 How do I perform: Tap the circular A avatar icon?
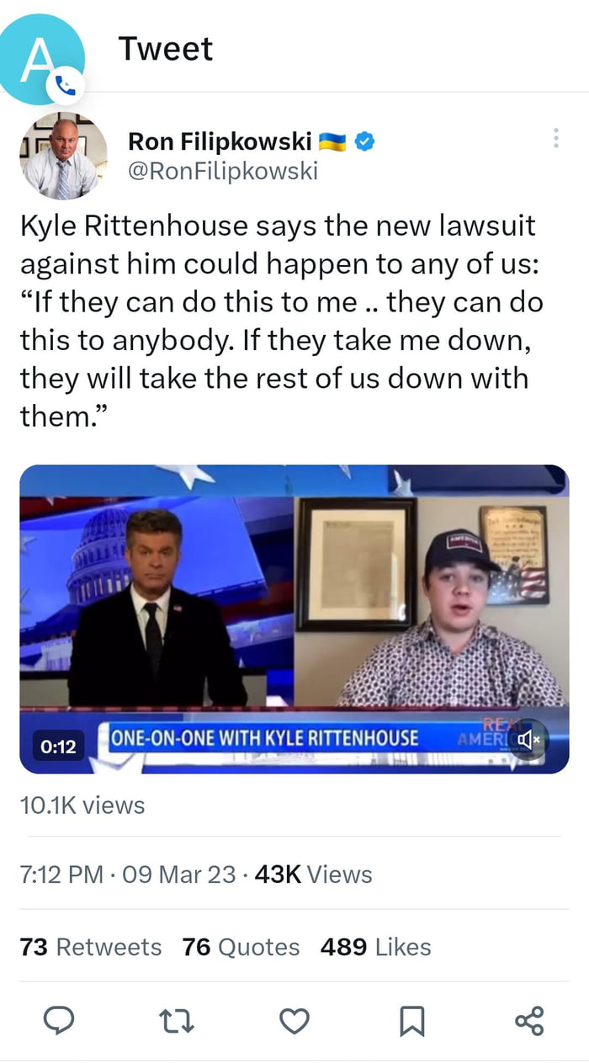click(x=39, y=57)
